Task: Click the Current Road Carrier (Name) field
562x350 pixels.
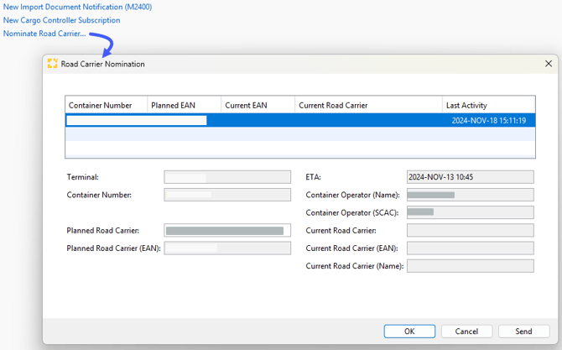Action: click(470, 266)
